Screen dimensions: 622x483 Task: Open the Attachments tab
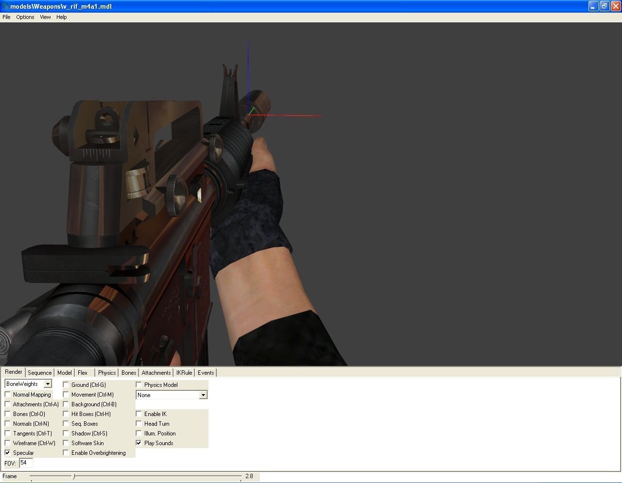[x=156, y=373]
